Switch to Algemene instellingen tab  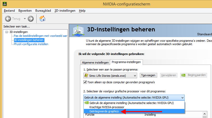point(95,63)
